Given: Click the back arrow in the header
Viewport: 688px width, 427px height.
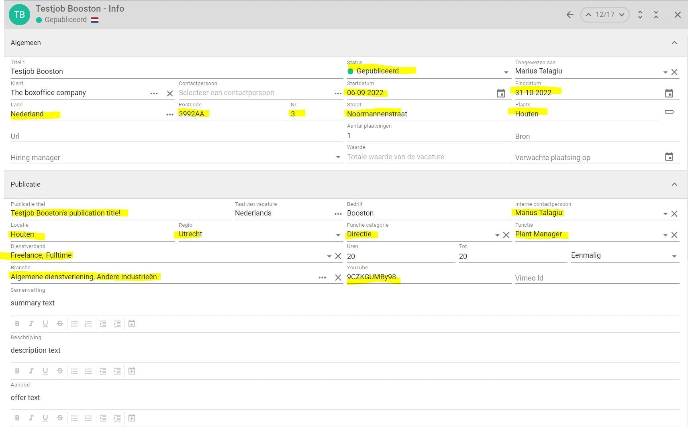Looking at the screenshot, I should [x=570, y=15].
